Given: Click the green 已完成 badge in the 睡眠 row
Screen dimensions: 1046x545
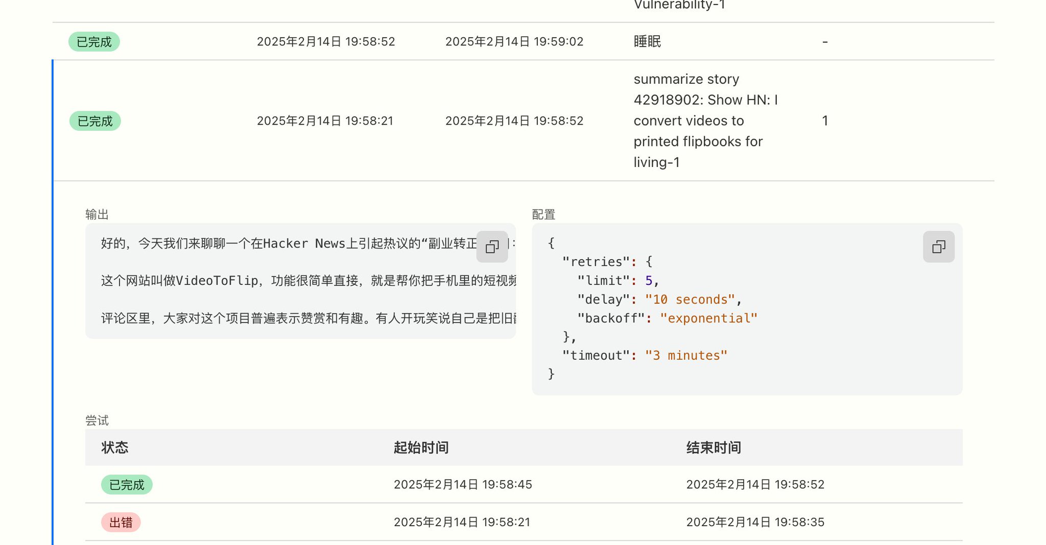Looking at the screenshot, I should coord(94,42).
